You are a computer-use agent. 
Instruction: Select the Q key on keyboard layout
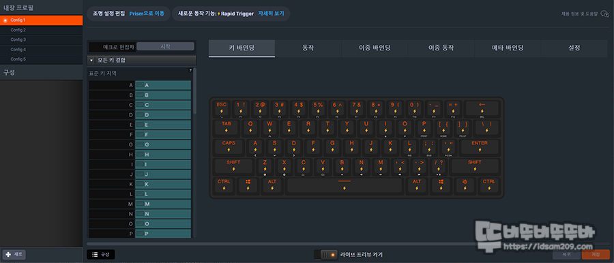(x=250, y=127)
